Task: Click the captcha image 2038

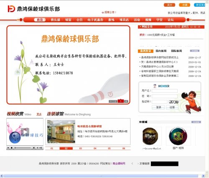Action: tap(173, 102)
